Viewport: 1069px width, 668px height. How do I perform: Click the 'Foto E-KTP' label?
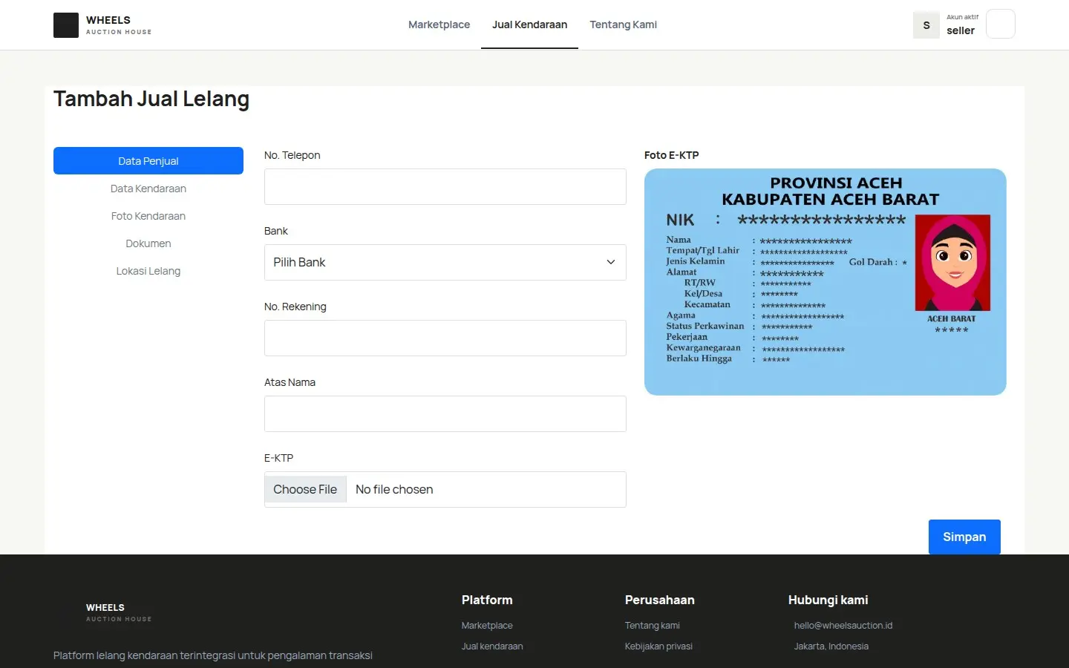(672, 155)
